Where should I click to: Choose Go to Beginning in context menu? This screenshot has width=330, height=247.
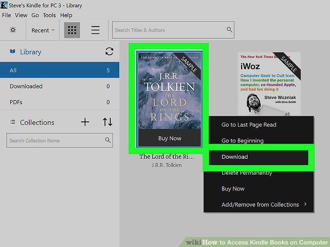(243, 141)
